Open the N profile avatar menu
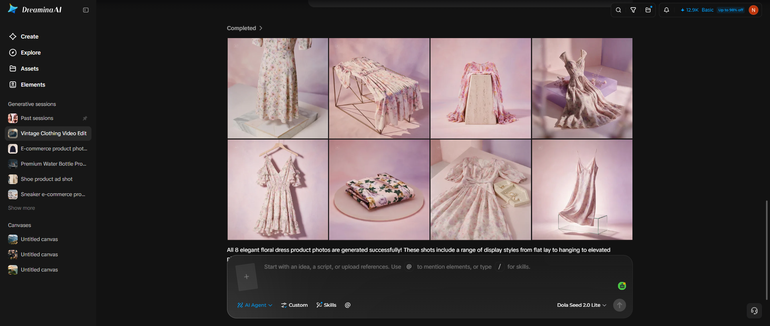The height and width of the screenshot is (326, 770). point(754,10)
